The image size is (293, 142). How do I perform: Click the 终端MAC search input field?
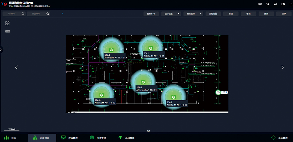[x=36, y=14]
